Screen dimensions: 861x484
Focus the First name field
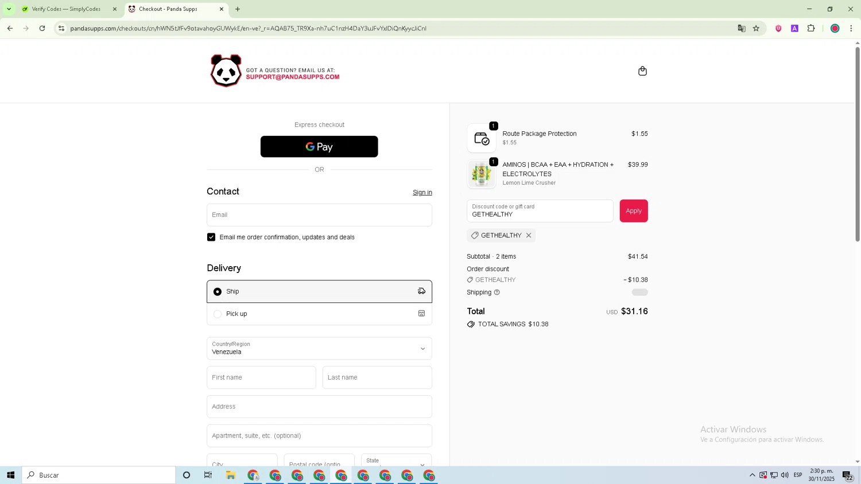261,377
